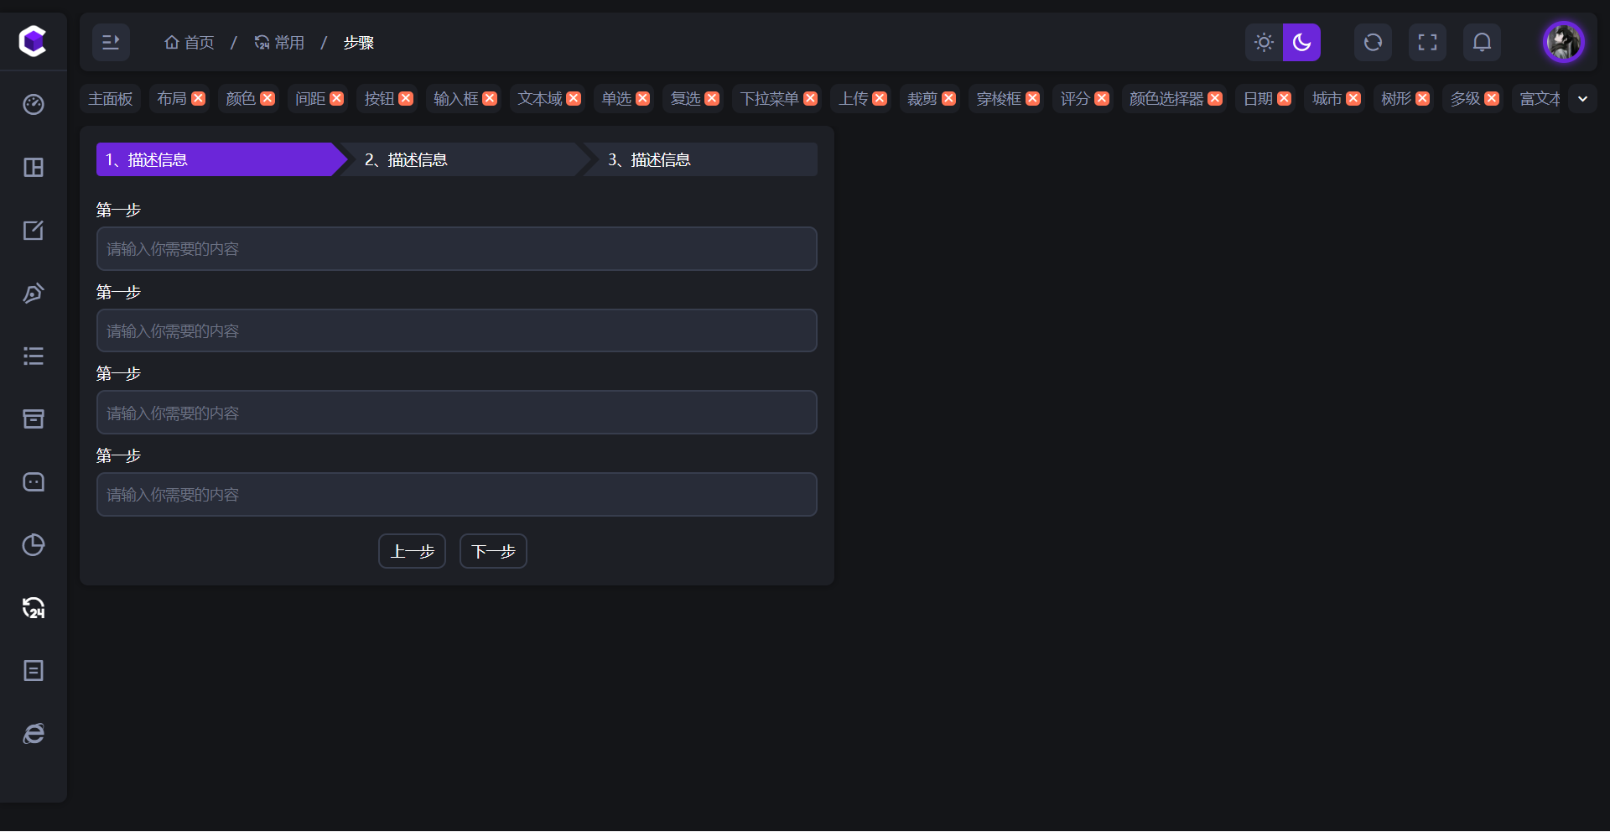Close the 多级 tab
The image size is (1610, 832).
tap(1492, 98)
